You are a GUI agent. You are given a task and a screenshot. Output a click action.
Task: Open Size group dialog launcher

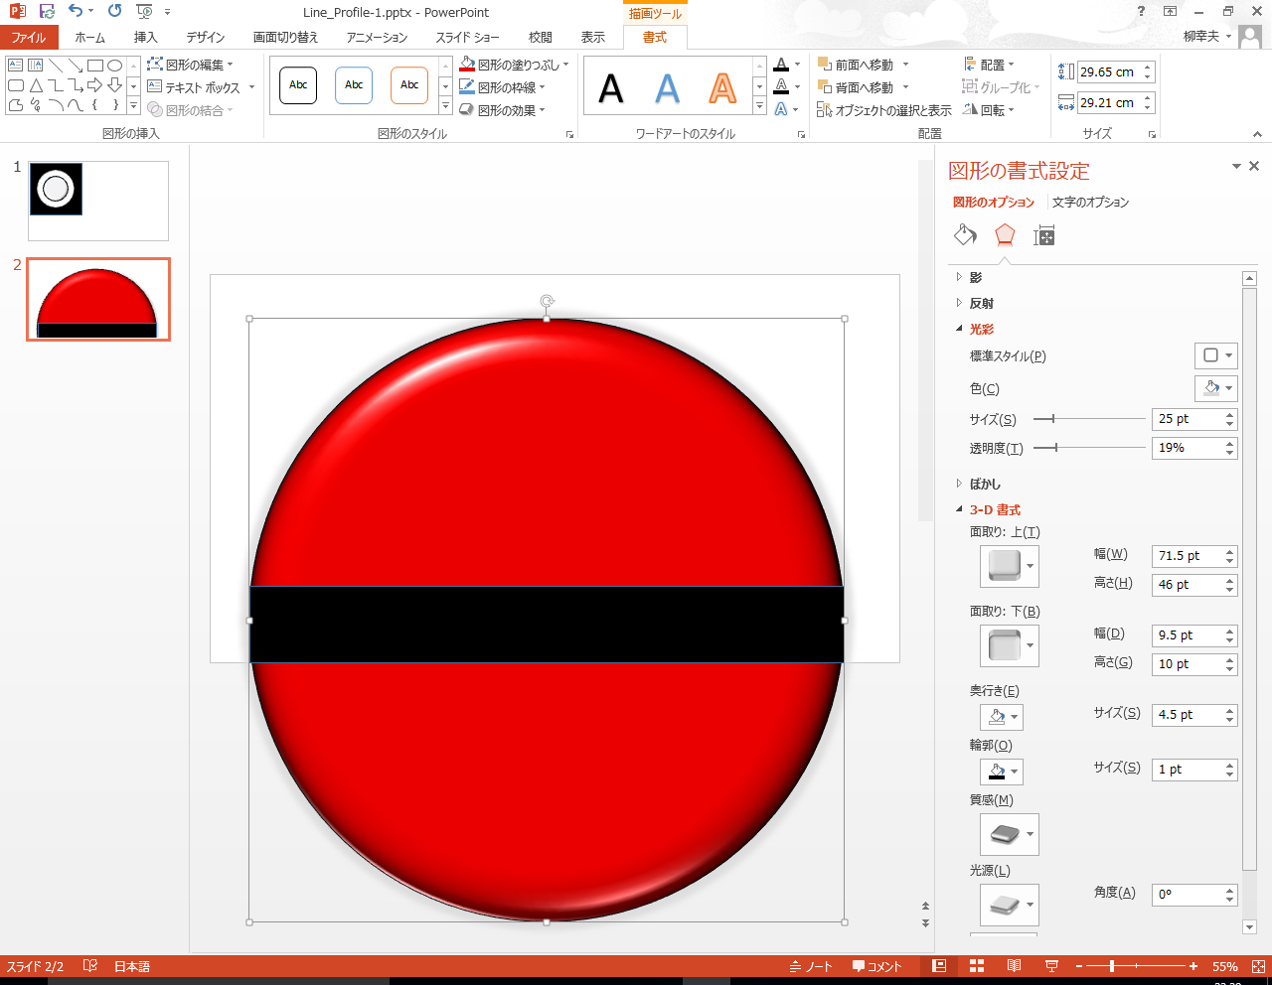(1153, 134)
